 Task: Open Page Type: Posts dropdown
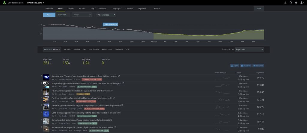[52, 49]
